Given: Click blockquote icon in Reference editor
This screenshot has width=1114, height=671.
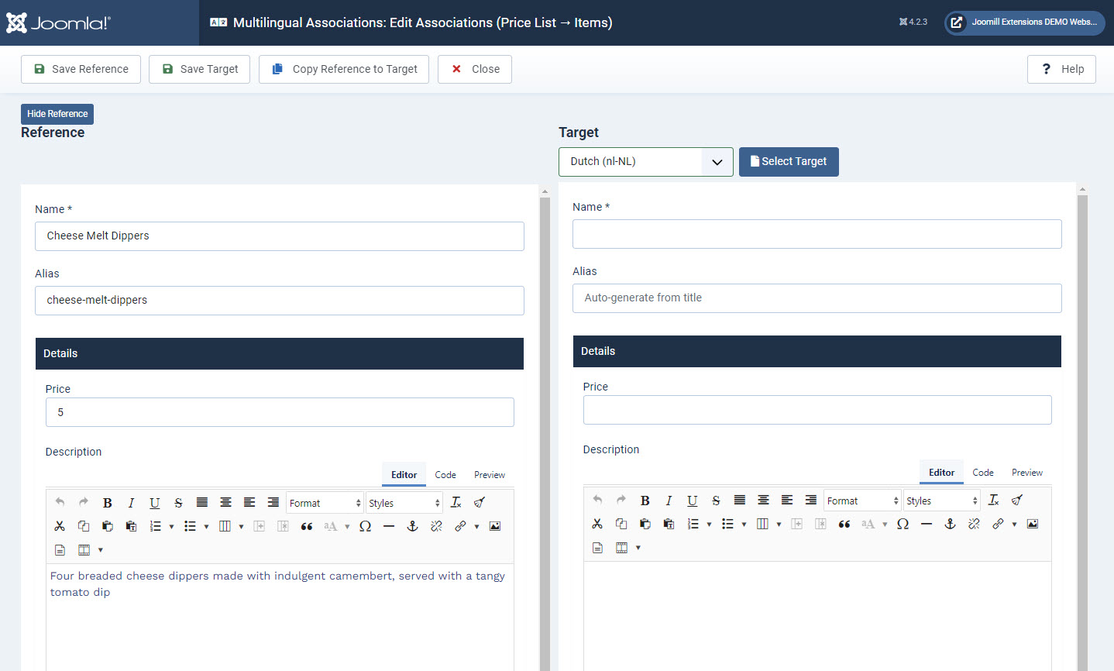Looking at the screenshot, I should (307, 526).
